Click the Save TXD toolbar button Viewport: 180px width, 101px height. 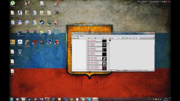[x=98, y=38]
